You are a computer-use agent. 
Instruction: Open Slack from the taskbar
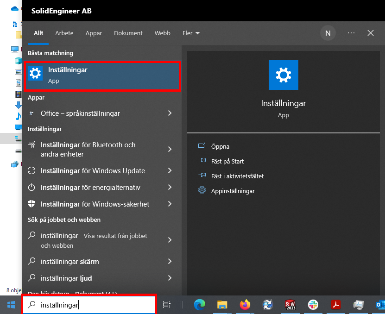(x=313, y=304)
